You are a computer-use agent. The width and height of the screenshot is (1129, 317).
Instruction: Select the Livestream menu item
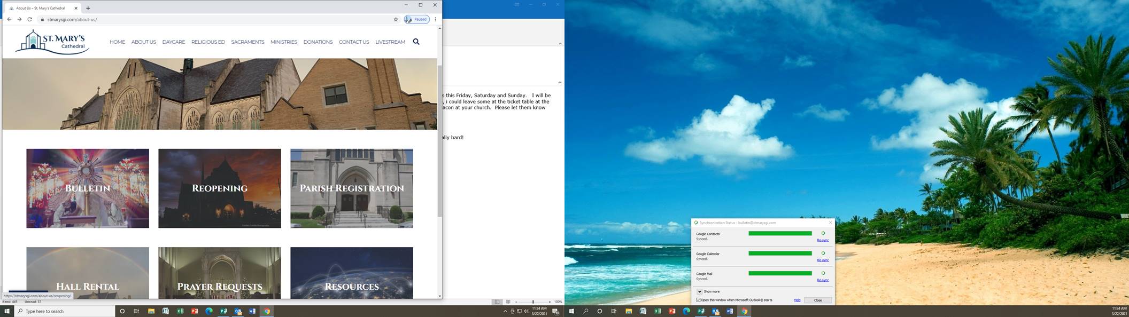(x=390, y=42)
